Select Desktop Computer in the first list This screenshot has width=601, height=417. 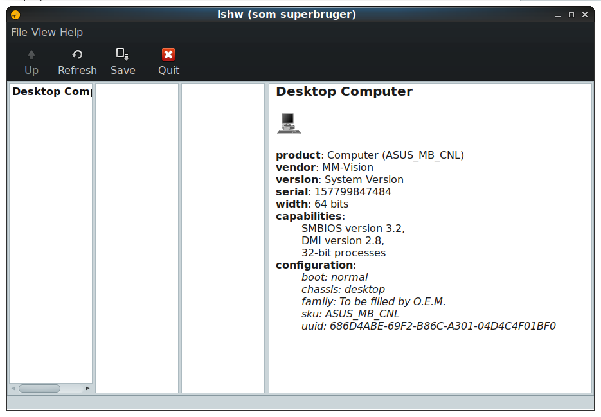click(x=51, y=91)
